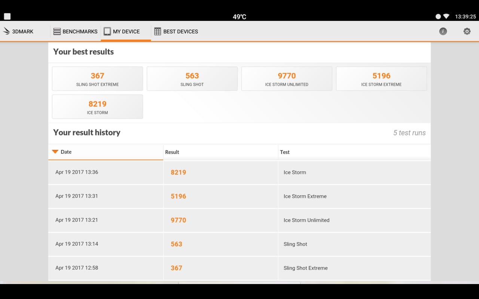The width and height of the screenshot is (479, 299).
Task: Select the My Device tab
Action: coord(126,31)
